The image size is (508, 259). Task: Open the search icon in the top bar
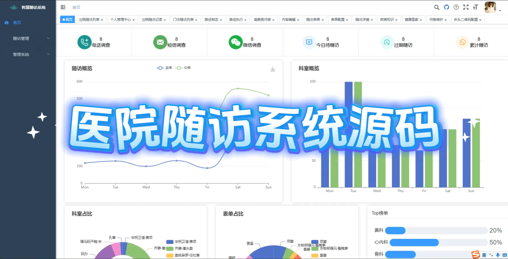click(437, 7)
